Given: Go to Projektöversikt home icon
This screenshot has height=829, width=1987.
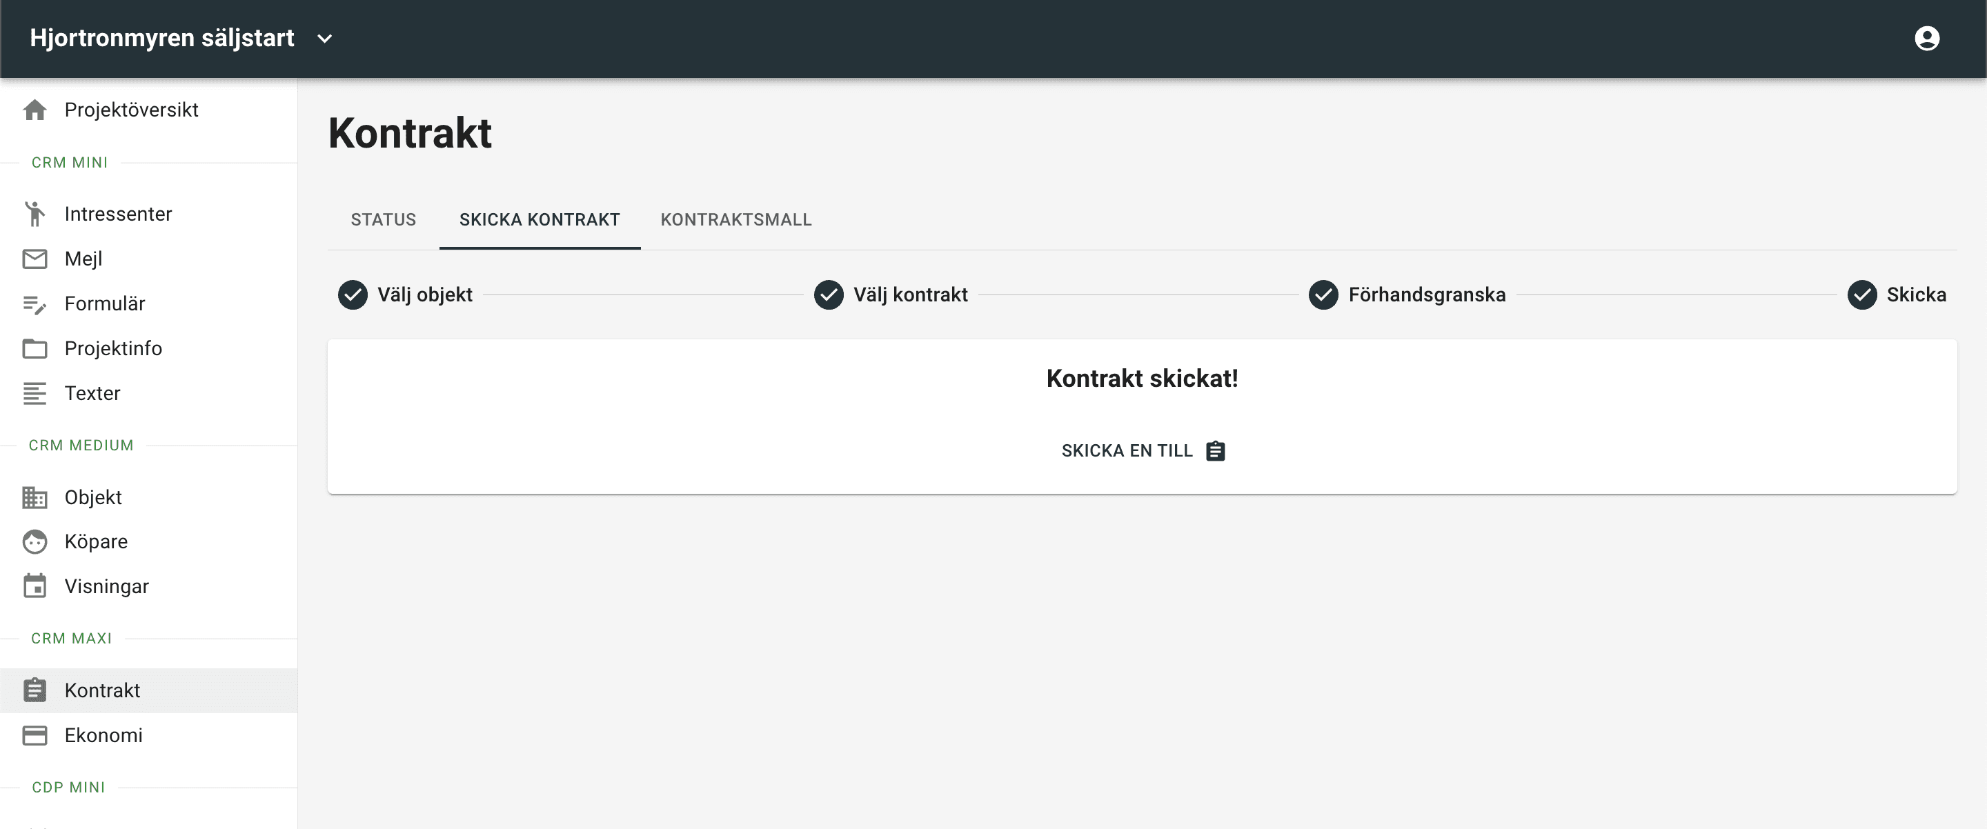Looking at the screenshot, I should pos(34,110).
